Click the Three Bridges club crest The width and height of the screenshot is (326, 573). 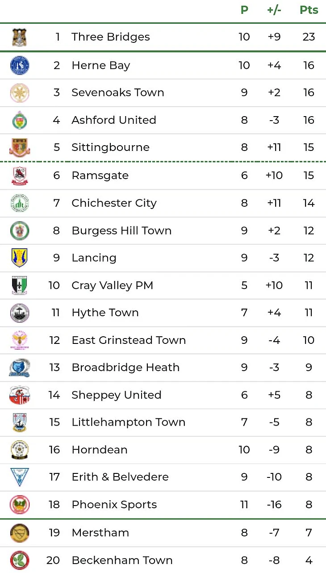[x=19, y=37]
